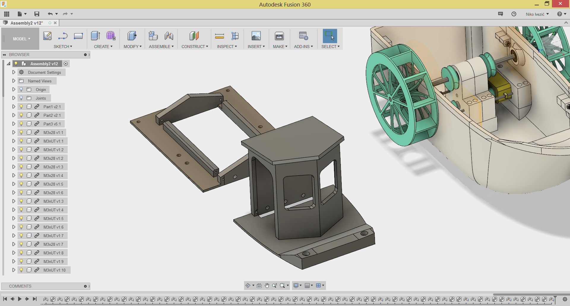Open the Help question mark dropdown

pyautogui.click(x=561, y=14)
